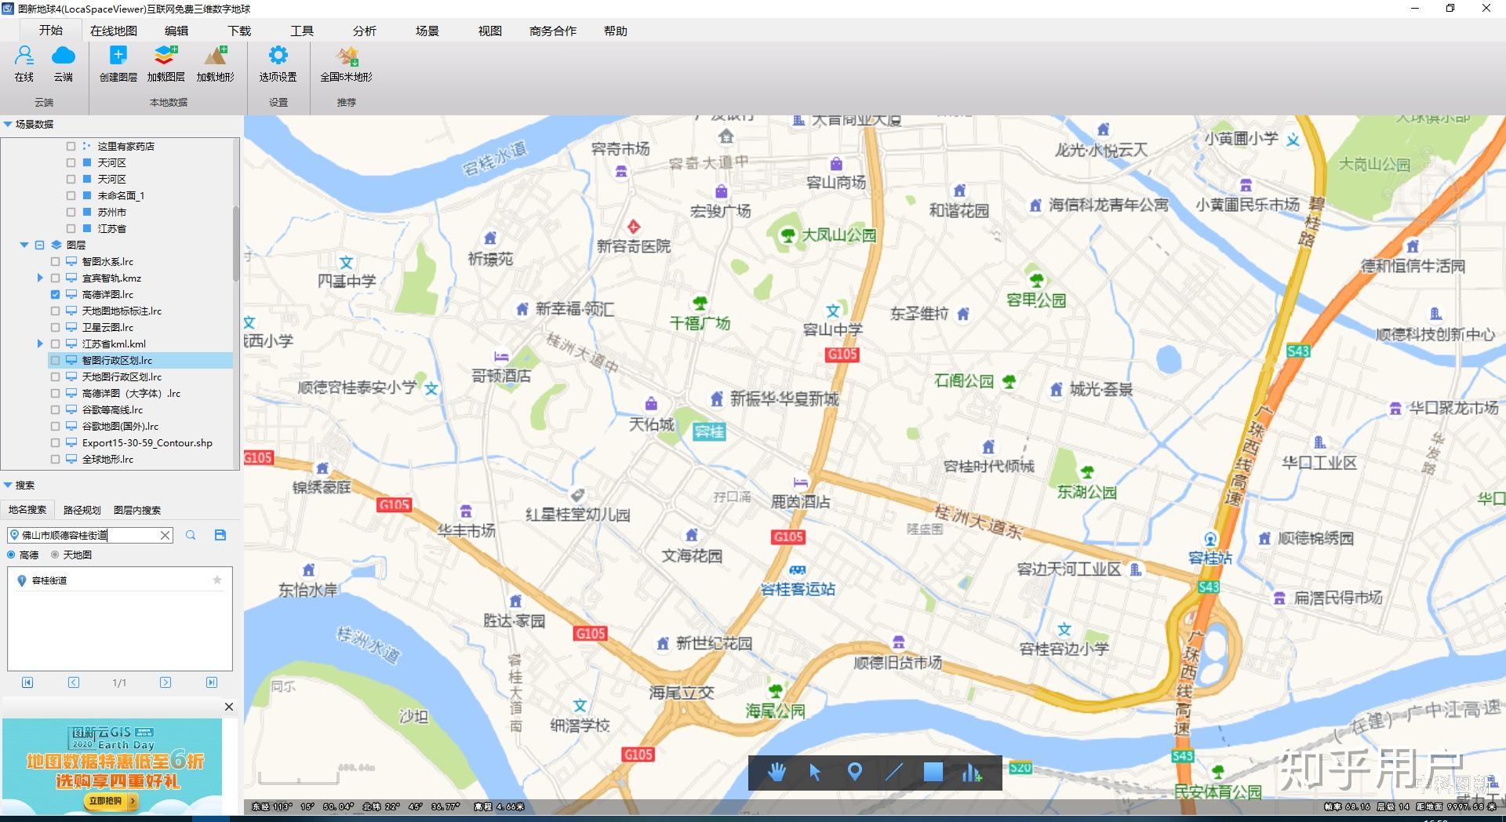Check the 天地图地标标注.lrc layer
The image size is (1506, 822).
(55, 311)
